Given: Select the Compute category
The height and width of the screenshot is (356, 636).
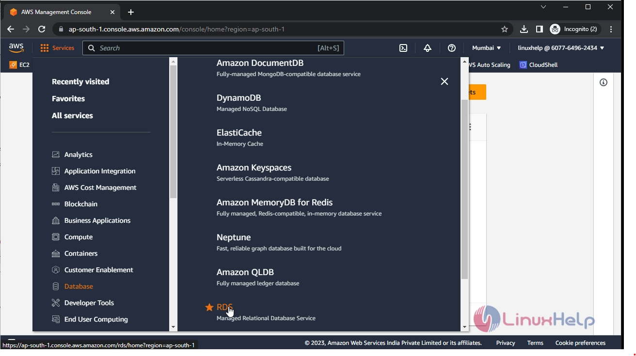Looking at the screenshot, I should click(79, 237).
